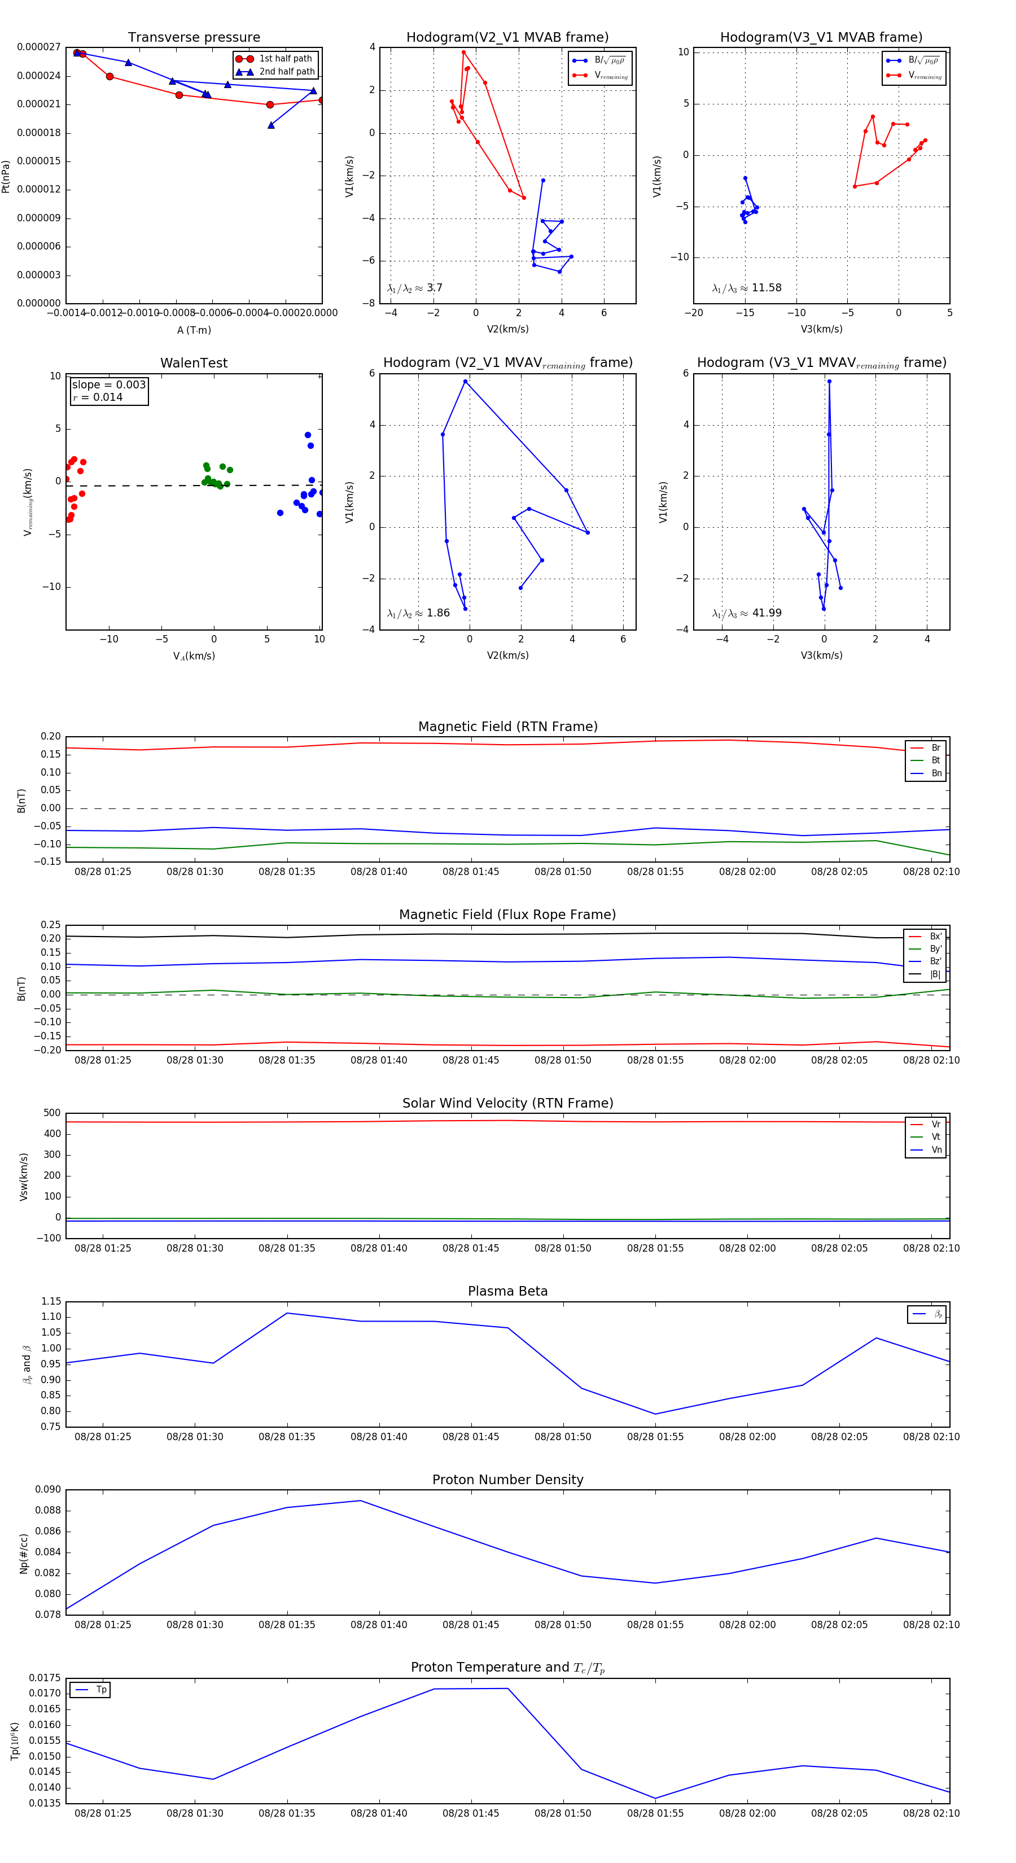The width and height of the screenshot is (1016, 1863).
Task: Click the eigenvalue ratio annotation reading 11.58
Action: tap(746, 288)
